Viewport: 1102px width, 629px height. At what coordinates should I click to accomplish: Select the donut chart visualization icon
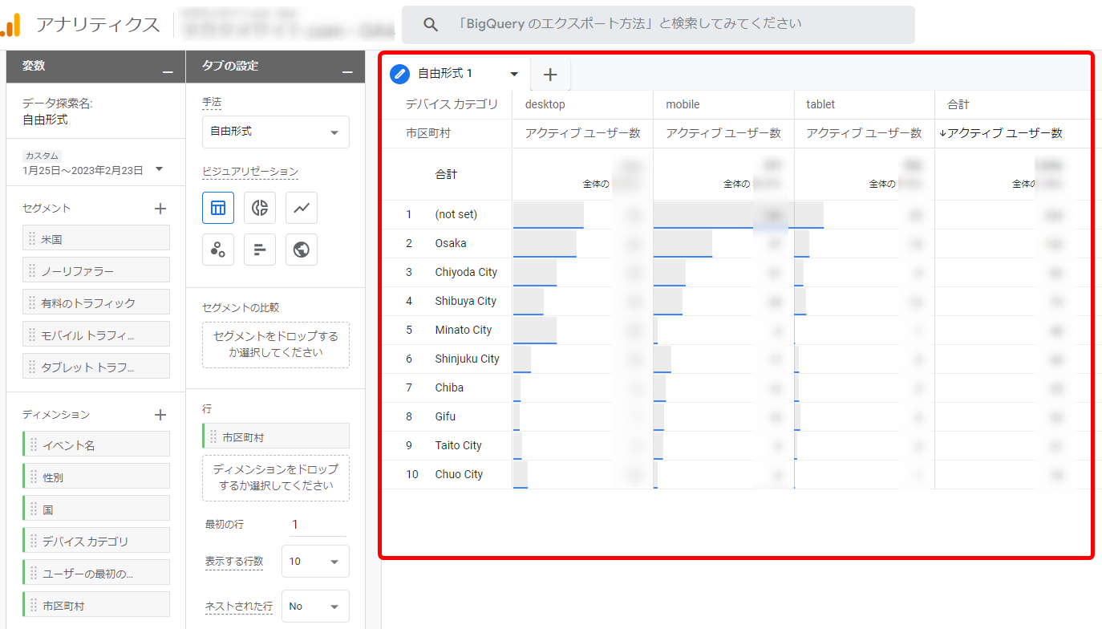pyautogui.click(x=260, y=208)
